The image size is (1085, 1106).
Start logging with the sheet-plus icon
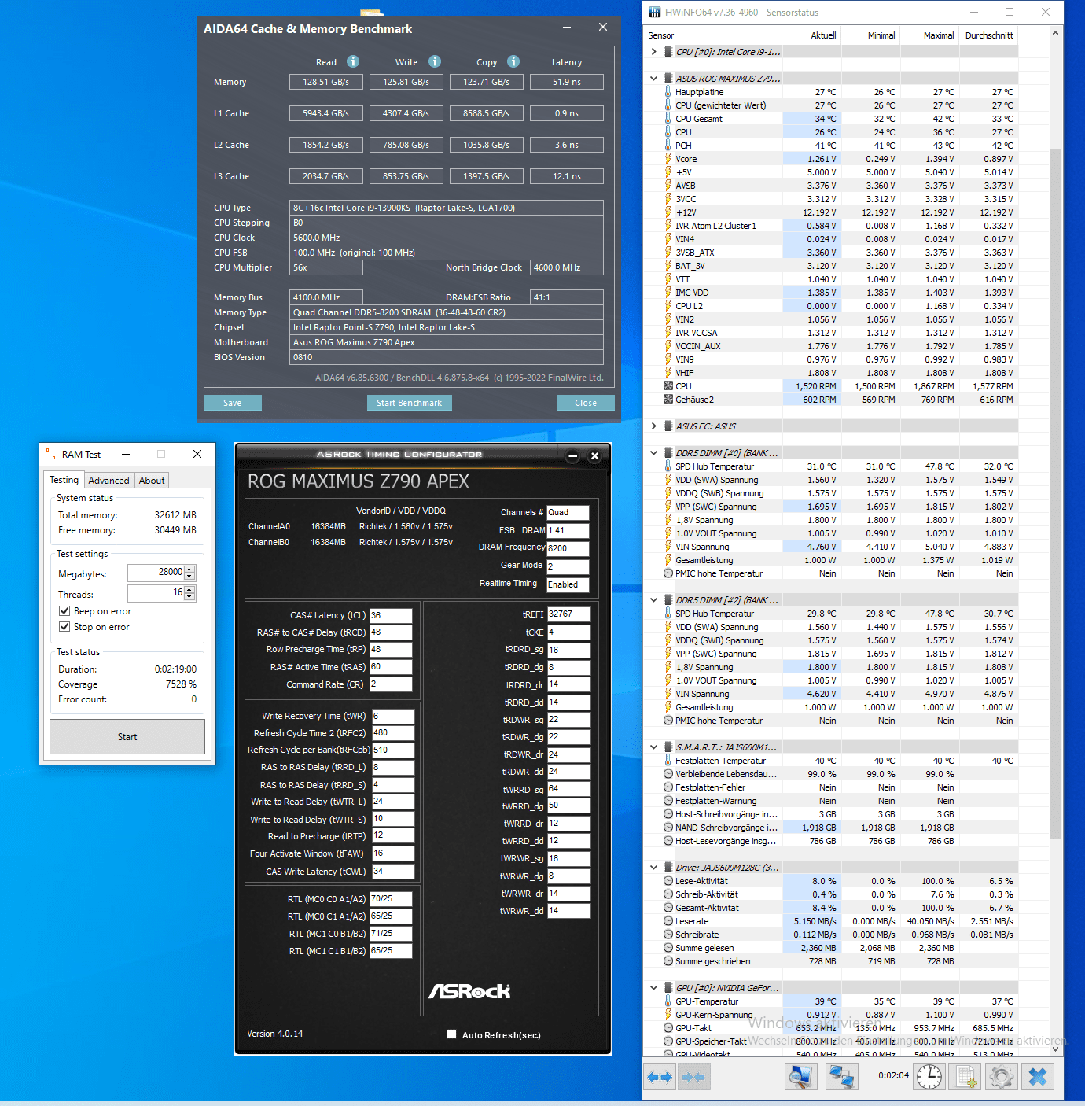pyautogui.click(x=965, y=1077)
